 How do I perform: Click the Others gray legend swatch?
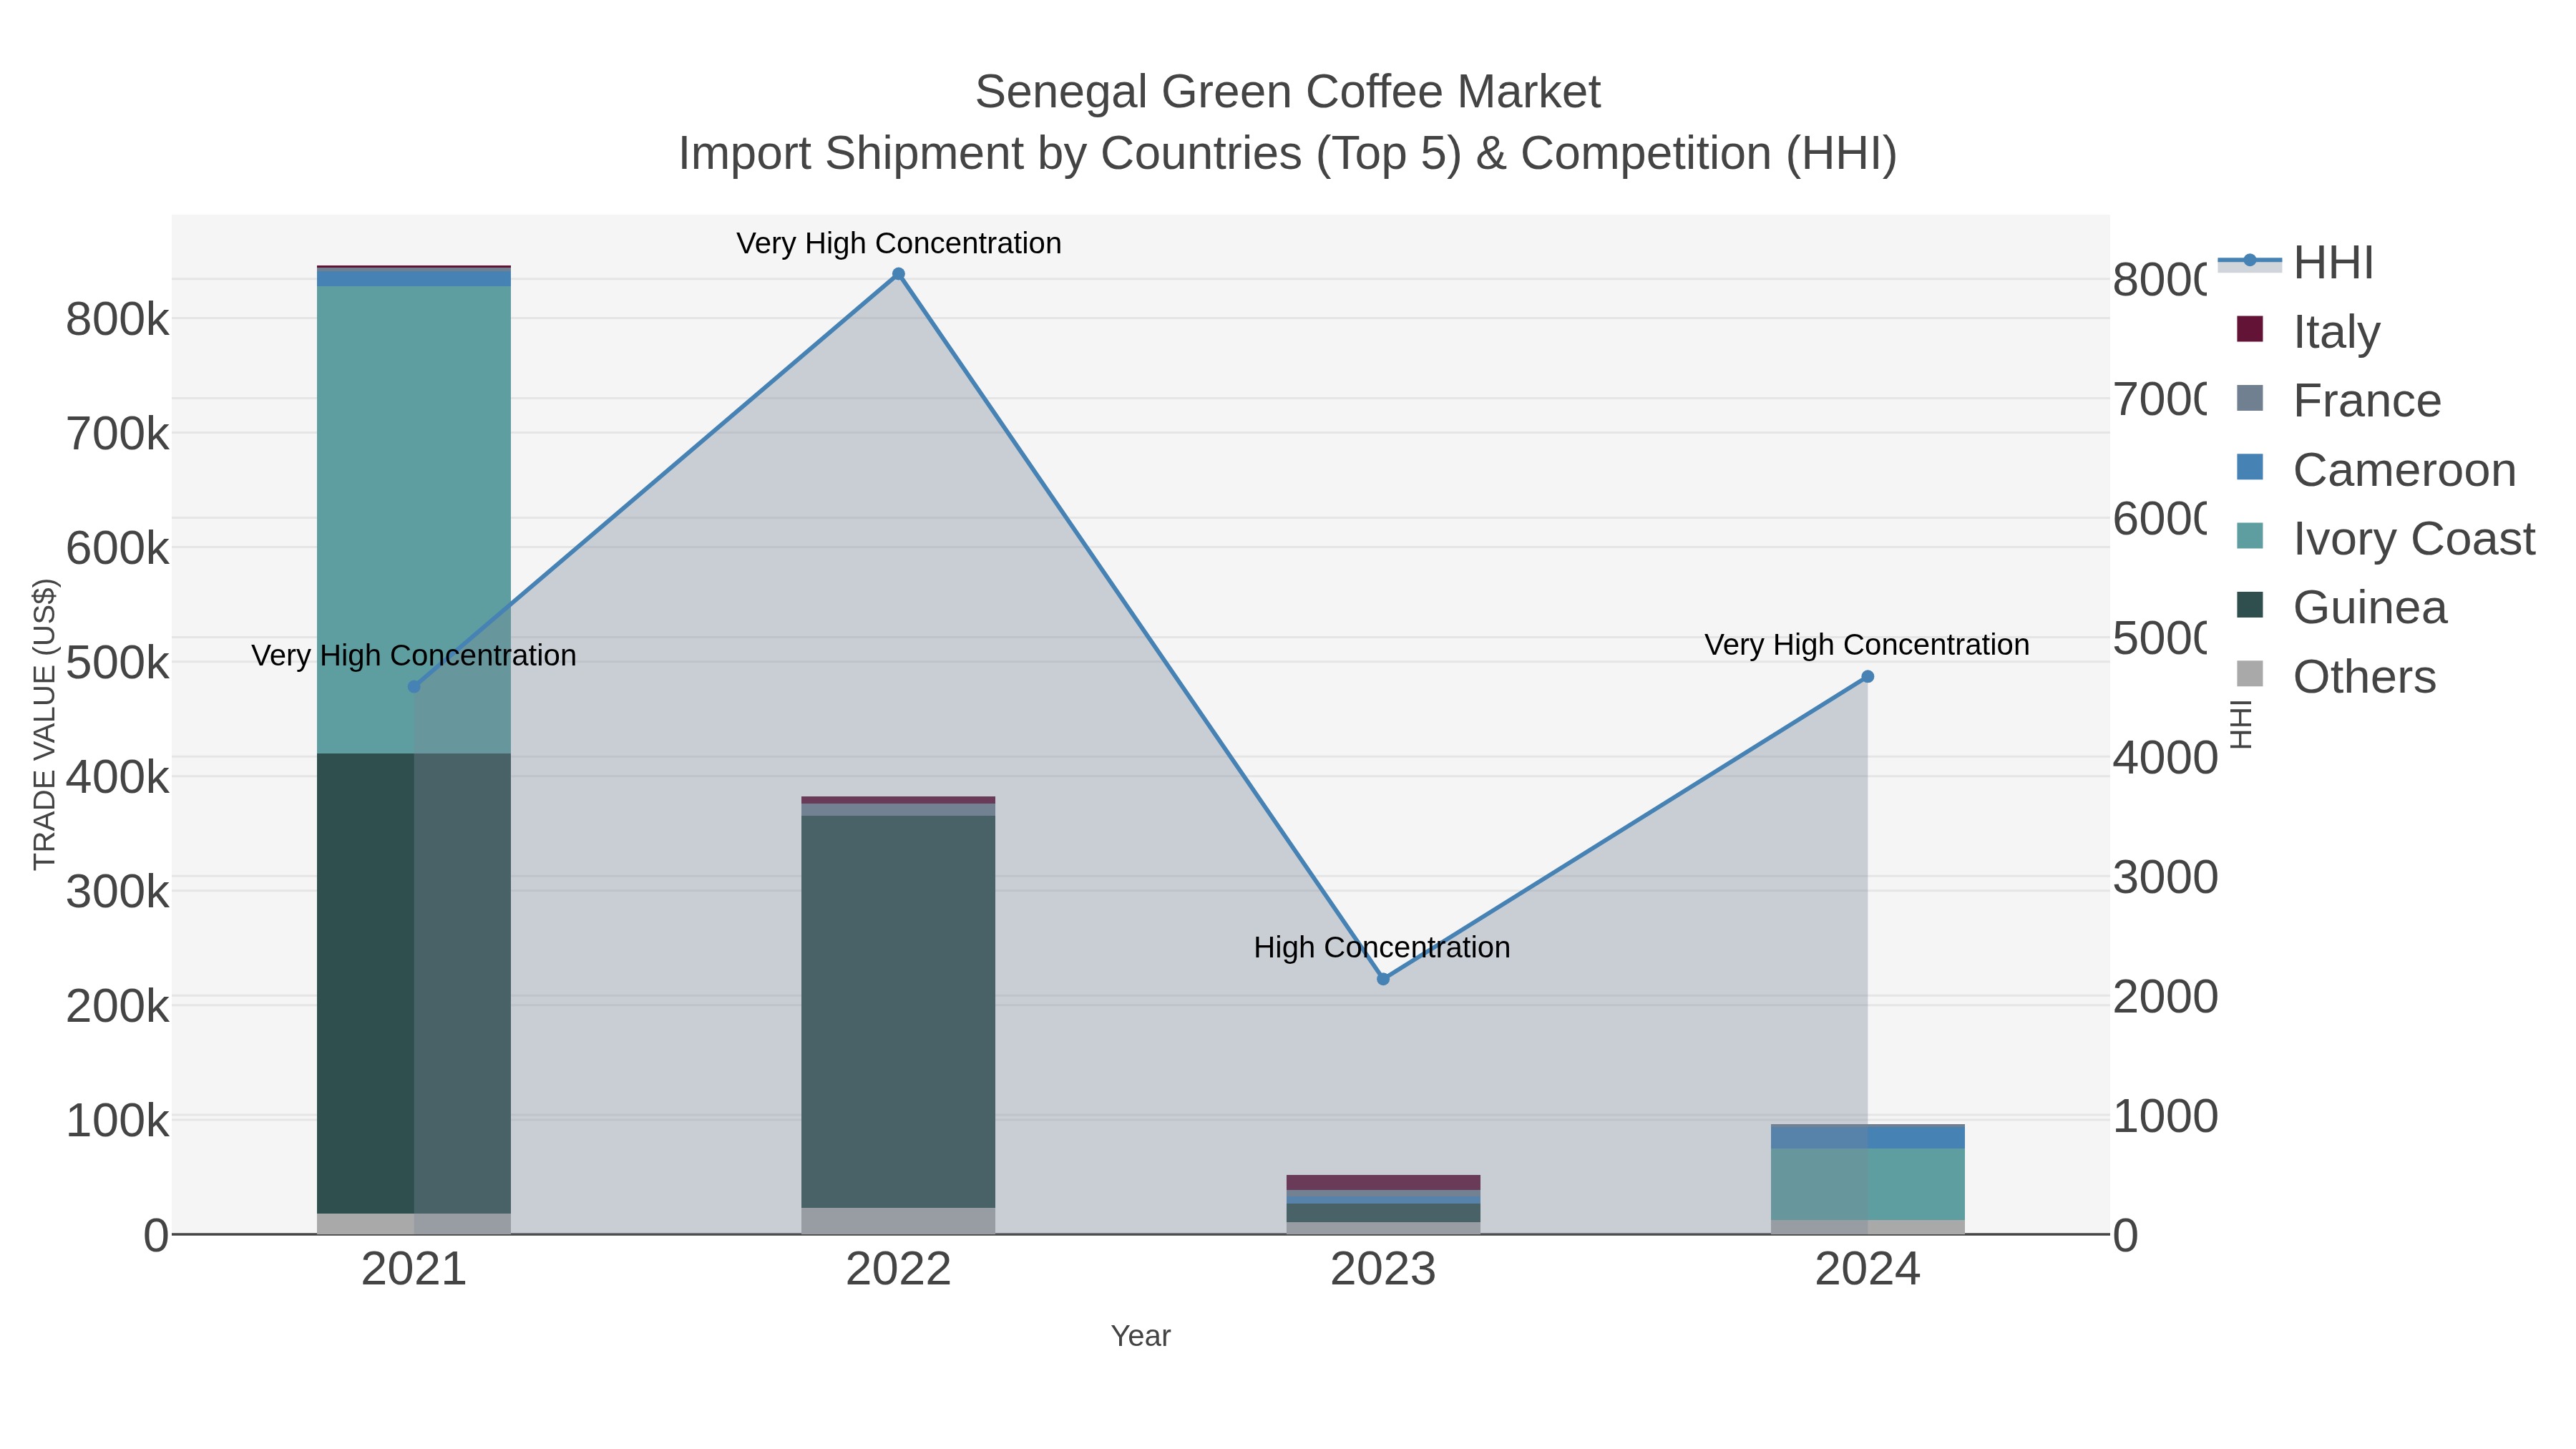2250,673
